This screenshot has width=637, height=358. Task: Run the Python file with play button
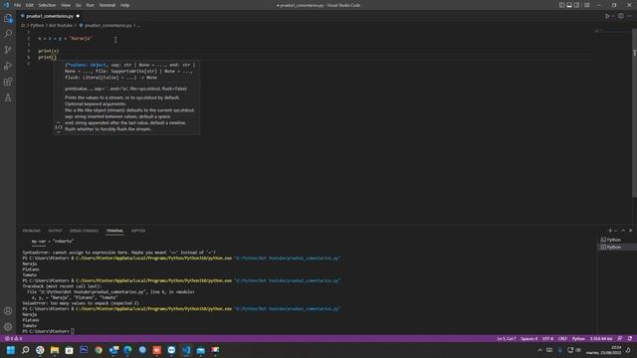607,16
